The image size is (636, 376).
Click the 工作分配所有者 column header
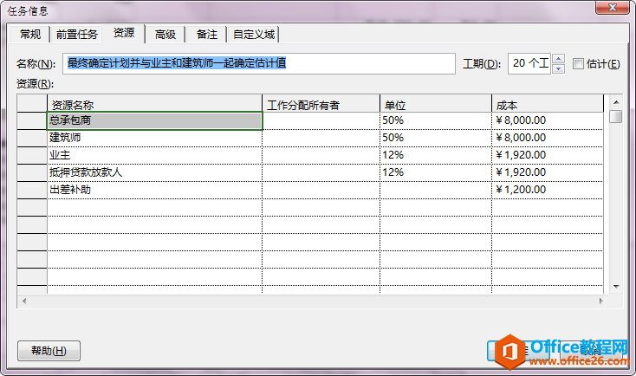pyautogui.click(x=321, y=105)
